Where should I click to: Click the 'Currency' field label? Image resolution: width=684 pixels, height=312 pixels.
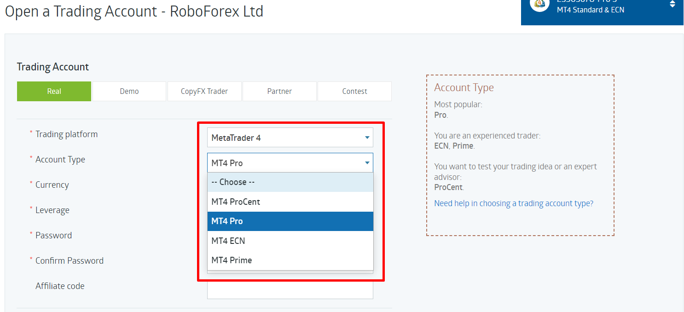coord(52,185)
